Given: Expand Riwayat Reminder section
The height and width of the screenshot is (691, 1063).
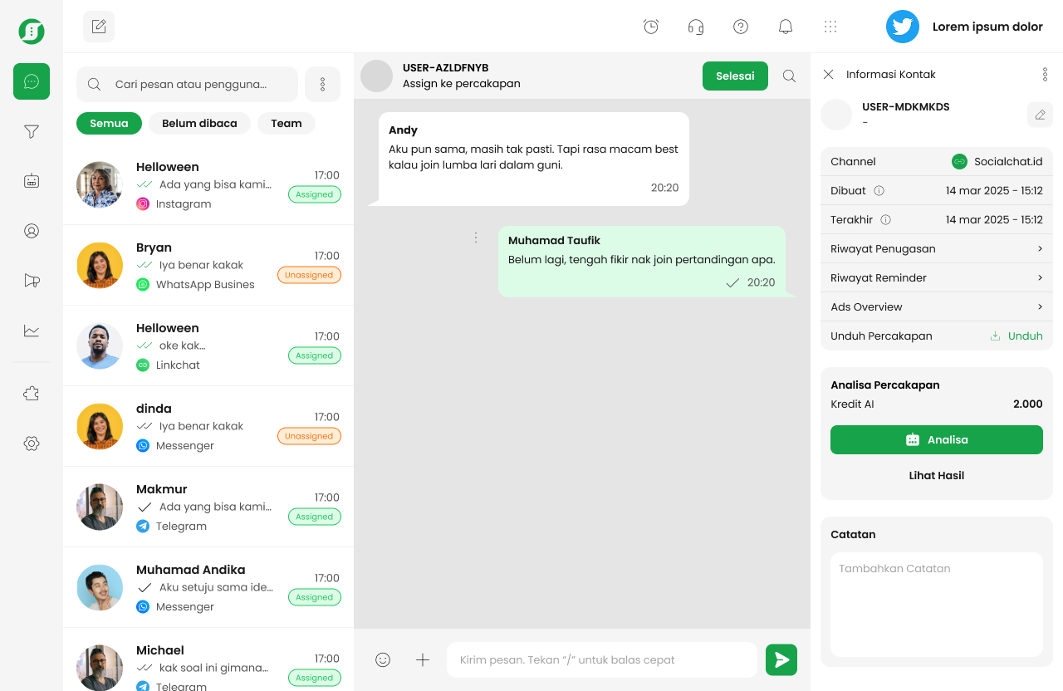Looking at the screenshot, I should point(936,277).
